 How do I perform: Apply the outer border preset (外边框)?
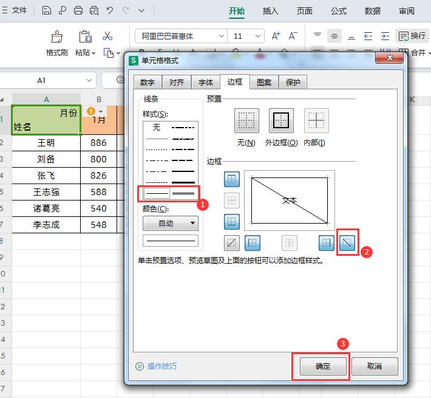coord(281,121)
